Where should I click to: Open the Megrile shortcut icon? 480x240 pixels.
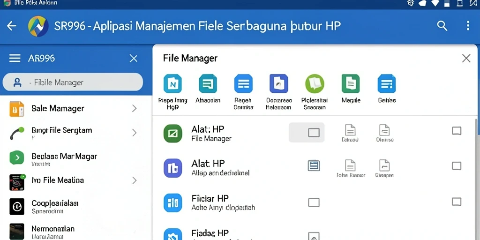[351, 83]
